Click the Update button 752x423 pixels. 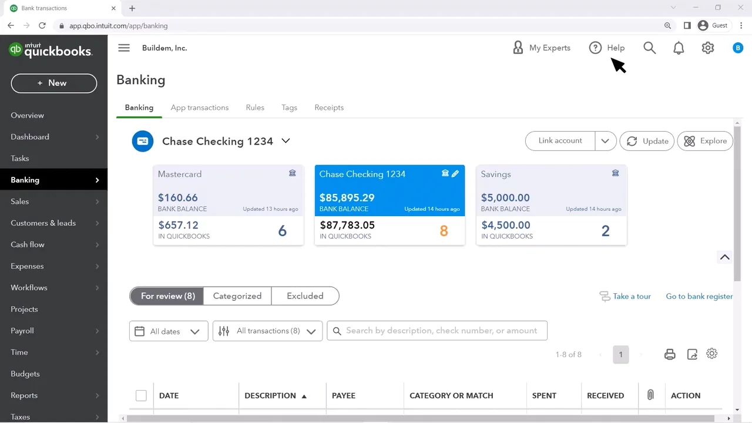[x=647, y=141]
